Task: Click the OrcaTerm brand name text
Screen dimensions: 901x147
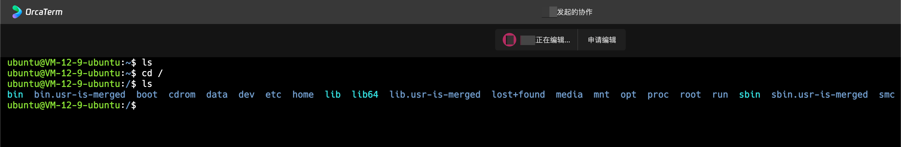Action: 44,12
